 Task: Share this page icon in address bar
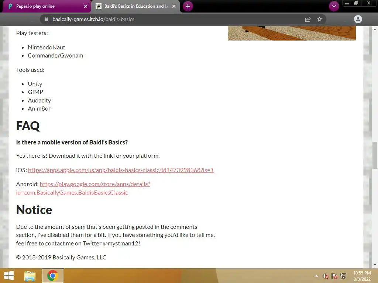pos(308,19)
